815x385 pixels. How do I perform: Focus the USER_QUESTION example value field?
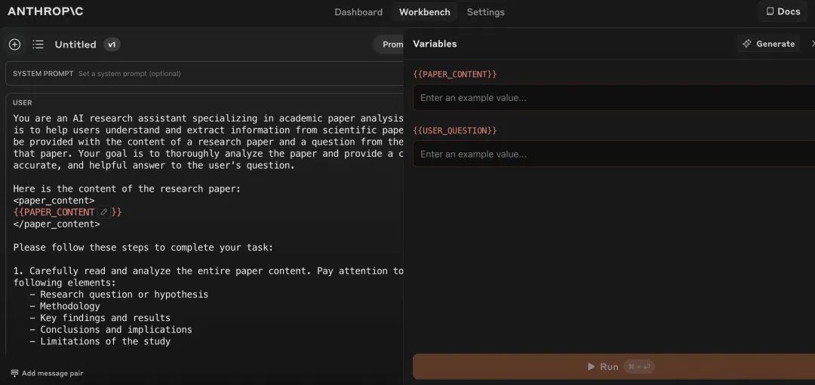click(x=611, y=154)
